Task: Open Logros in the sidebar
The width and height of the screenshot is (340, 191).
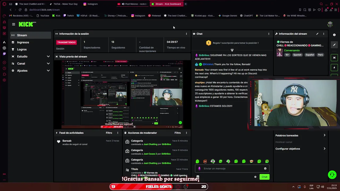Action: coord(31,49)
